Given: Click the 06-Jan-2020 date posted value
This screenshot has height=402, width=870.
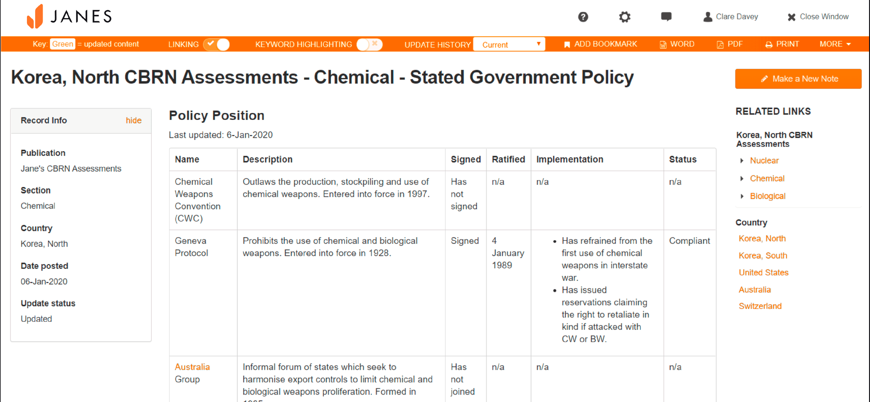Looking at the screenshot, I should (x=44, y=281).
